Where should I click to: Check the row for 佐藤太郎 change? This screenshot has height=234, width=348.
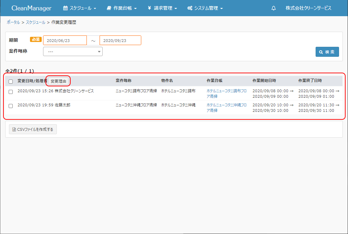[11, 106]
